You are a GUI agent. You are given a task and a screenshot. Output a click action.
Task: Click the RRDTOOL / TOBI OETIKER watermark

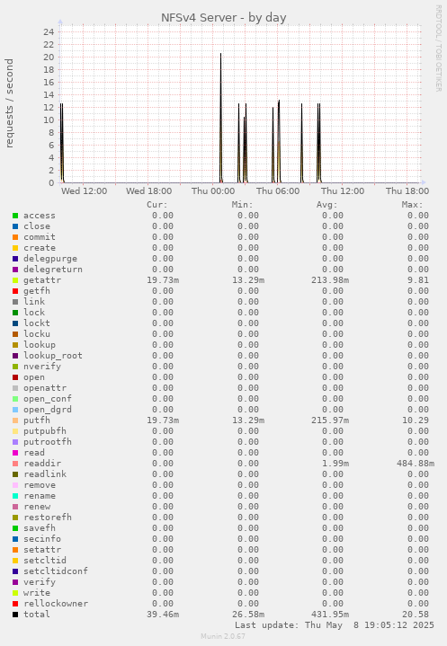[438, 49]
